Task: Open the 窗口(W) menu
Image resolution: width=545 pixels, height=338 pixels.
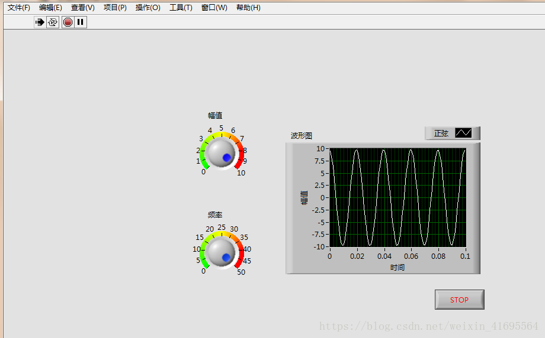Action: coord(214,7)
